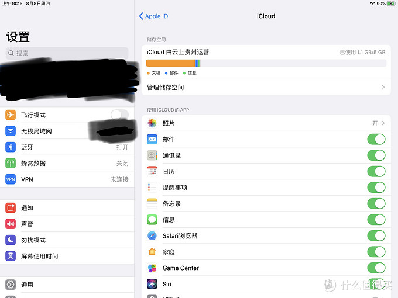Tap the 勿扰模式 moon icon
This screenshot has width=398, height=298.
(11, 240)
